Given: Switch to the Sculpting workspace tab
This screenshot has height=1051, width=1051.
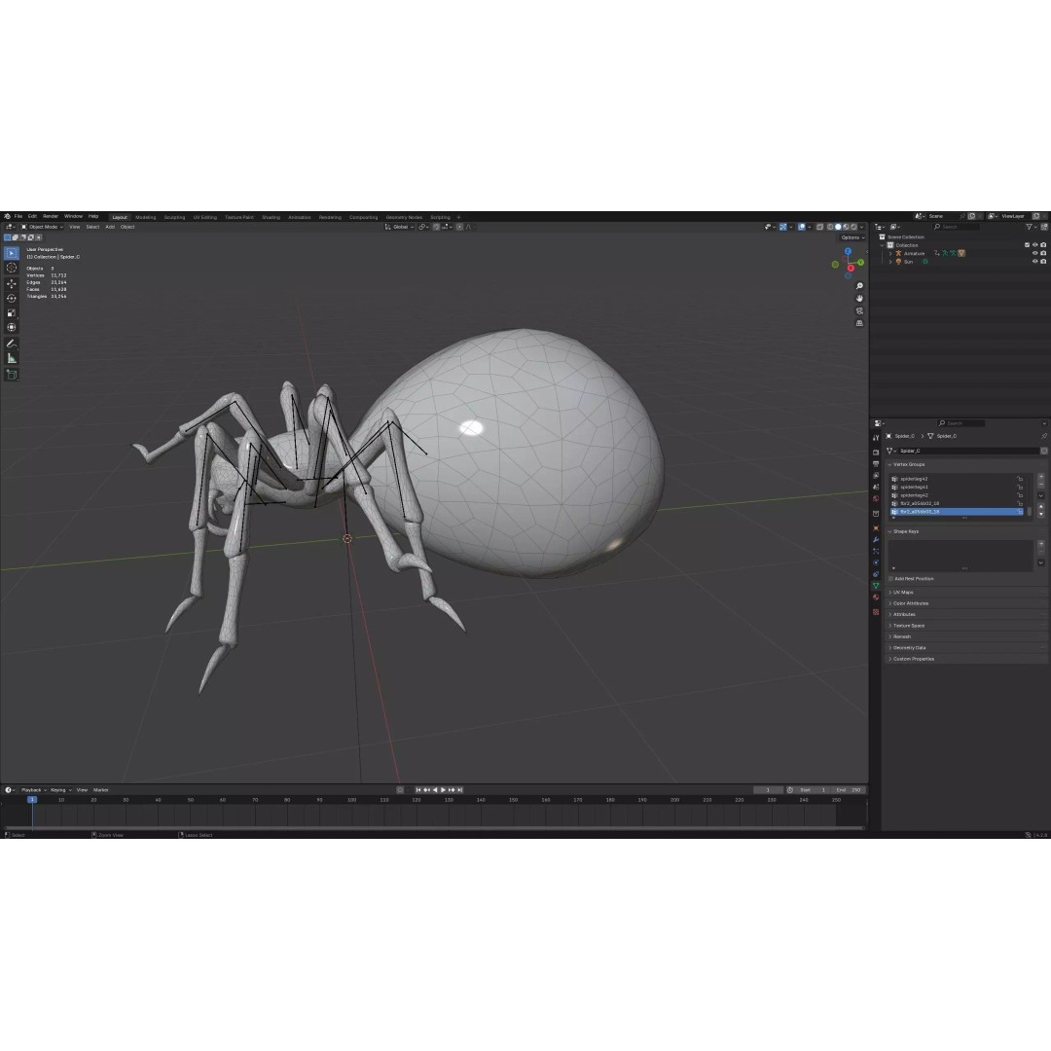Looking at the screenshot, I should pyautogui.click(x=174, y=217).
